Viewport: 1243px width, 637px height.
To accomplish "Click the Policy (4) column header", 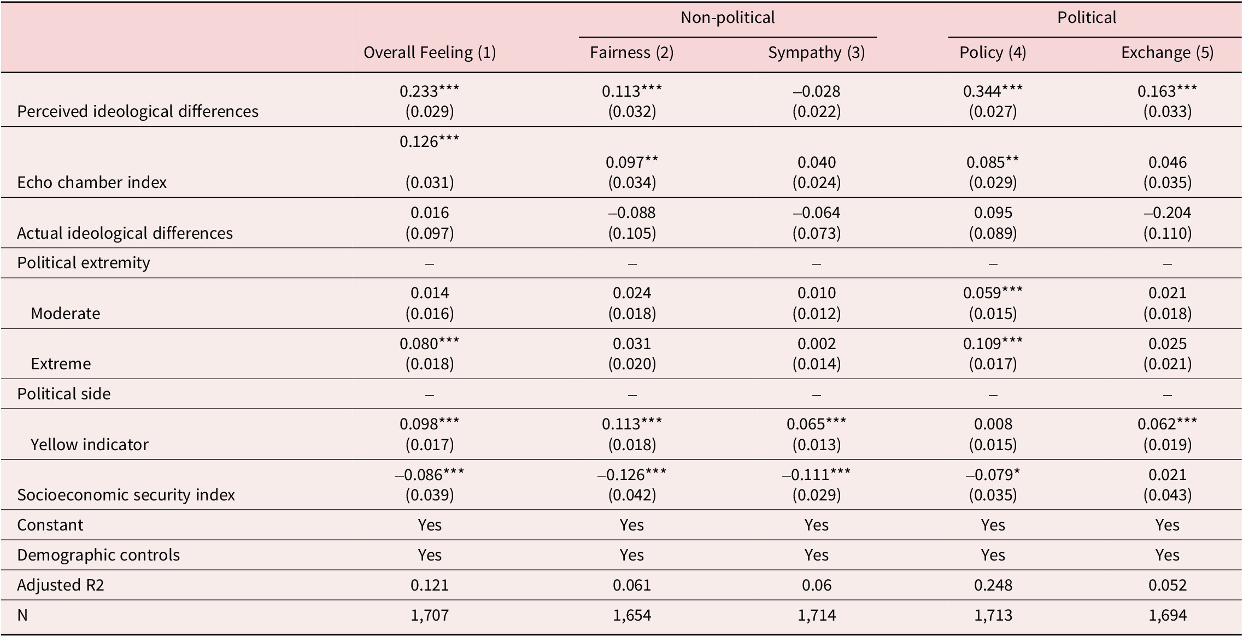I will click(992, 52).
